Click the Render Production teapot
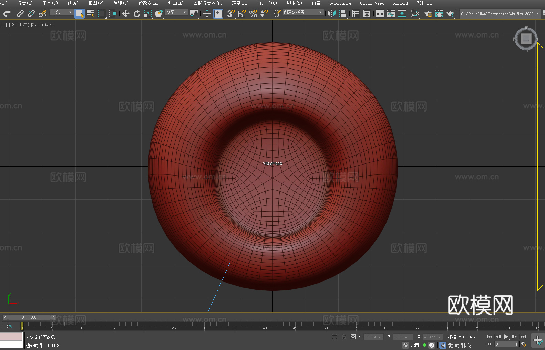Viewport: 545px width, 350px height. (450, 13)
